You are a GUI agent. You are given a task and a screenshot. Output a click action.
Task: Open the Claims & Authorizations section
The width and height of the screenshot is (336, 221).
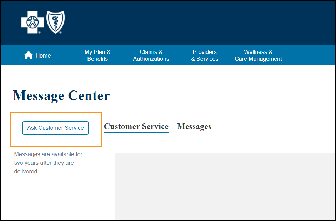(x=151, y=55)
